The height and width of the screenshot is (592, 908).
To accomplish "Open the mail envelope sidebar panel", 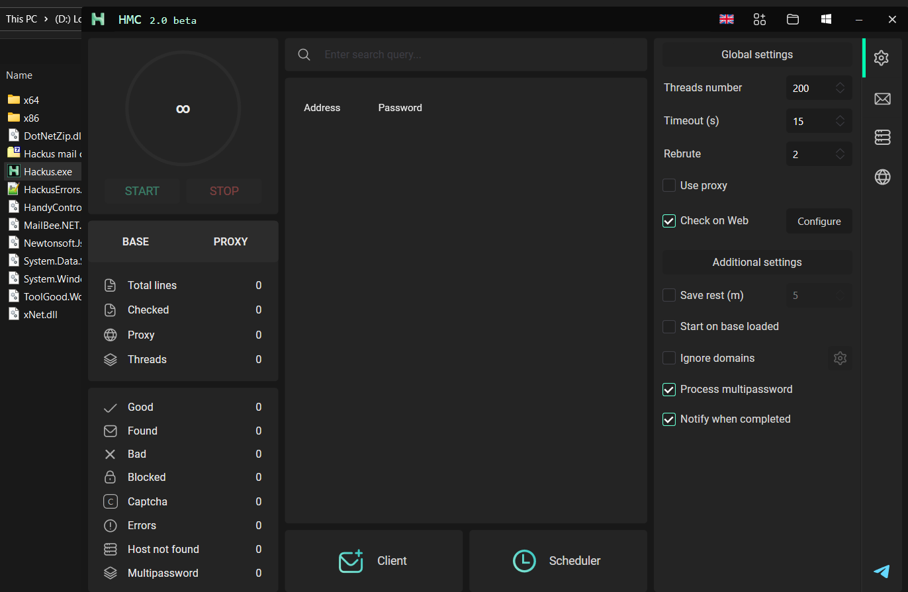I will pyautogui.click(x=882, y=99).
